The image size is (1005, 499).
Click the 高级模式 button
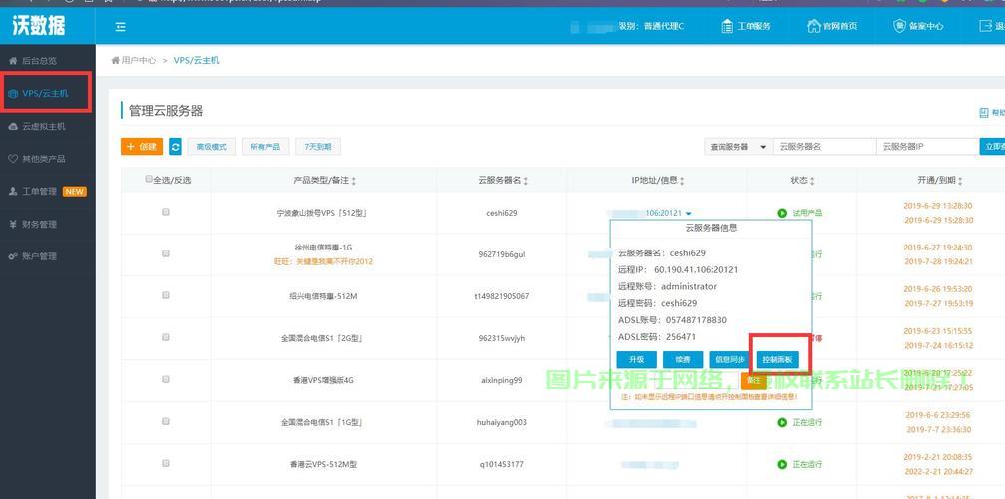coord(211,147)
